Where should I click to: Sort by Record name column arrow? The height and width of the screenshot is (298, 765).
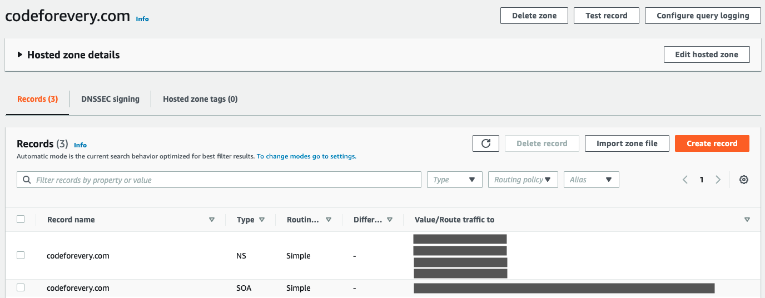click(x=211, y=220)
